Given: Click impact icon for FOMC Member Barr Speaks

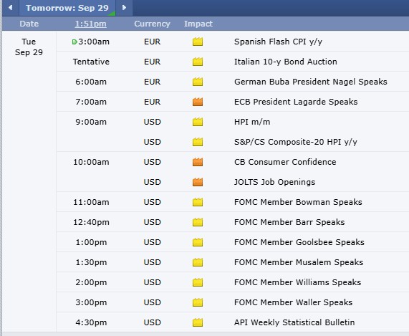Looking at the screenshot, I should click(198, 222).
